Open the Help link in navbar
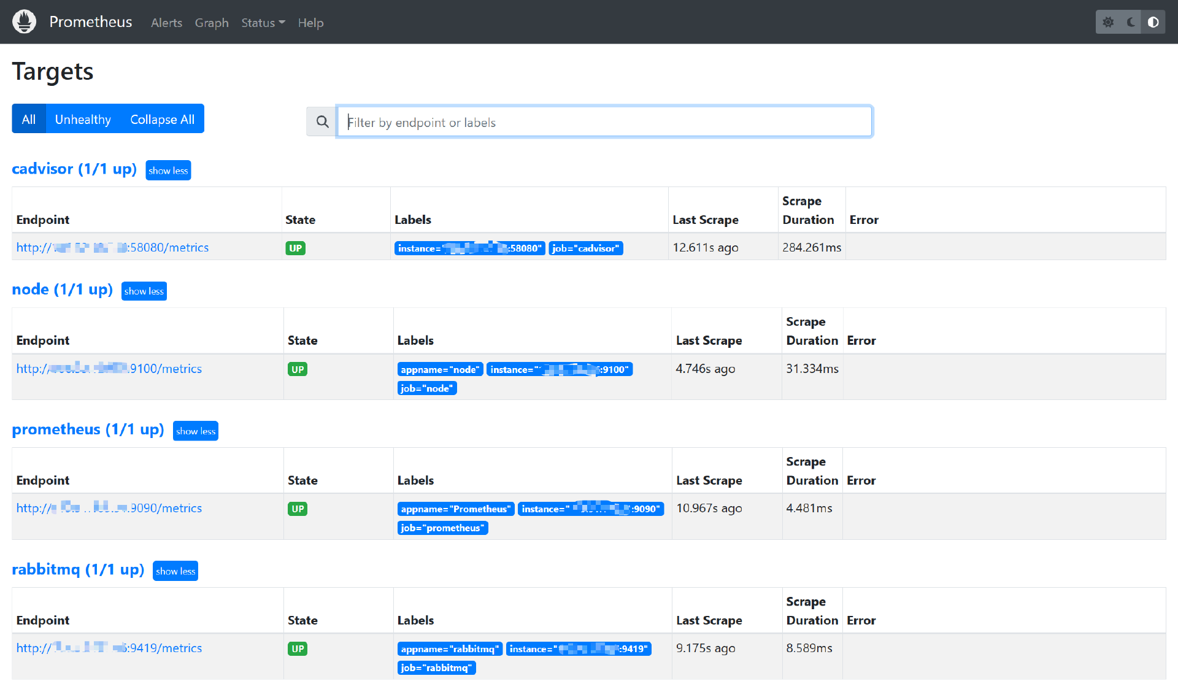The image size is (1178, 692). (x=310, y=23)
